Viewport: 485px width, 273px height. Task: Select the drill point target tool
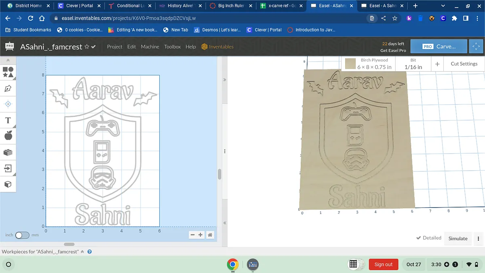(x=8, y=104)
